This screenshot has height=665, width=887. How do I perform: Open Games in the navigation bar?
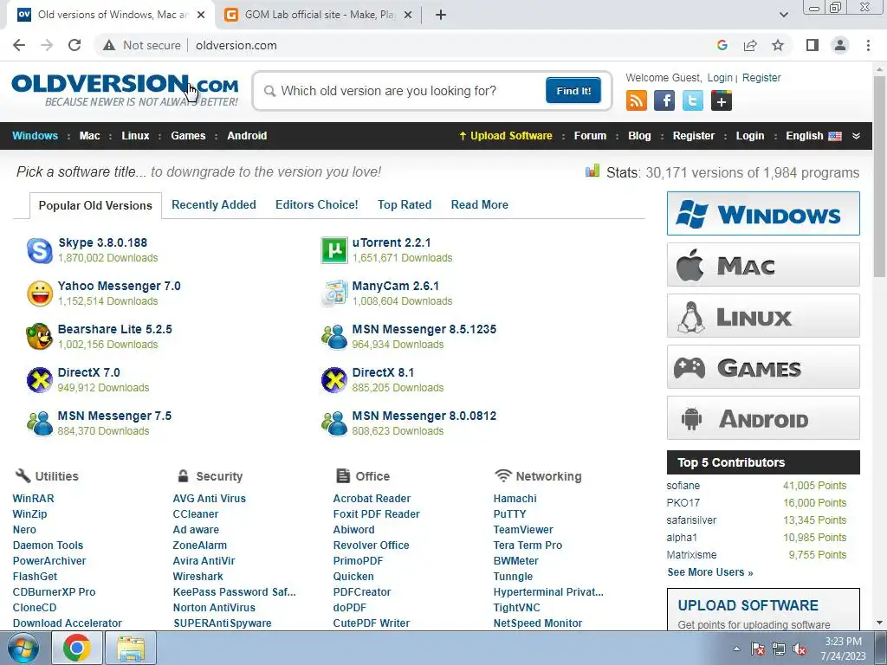[188, 136]
